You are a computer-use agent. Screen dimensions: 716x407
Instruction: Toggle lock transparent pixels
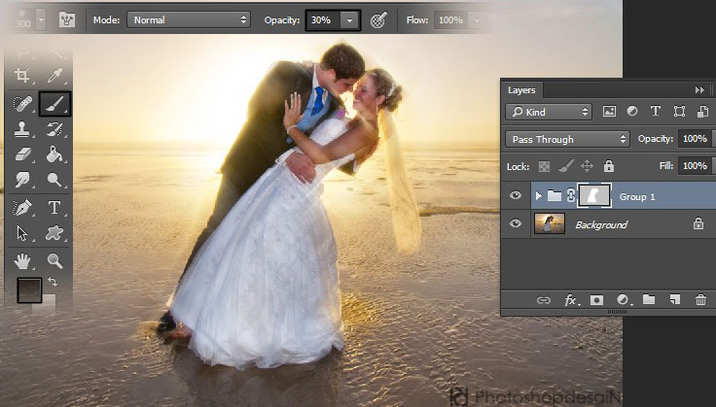(x=545, y=166)
